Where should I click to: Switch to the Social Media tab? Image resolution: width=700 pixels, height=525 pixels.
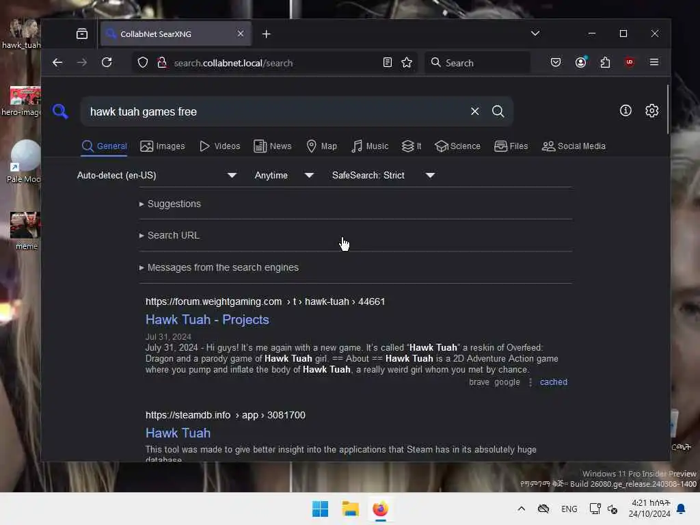(x=574, y=146)
